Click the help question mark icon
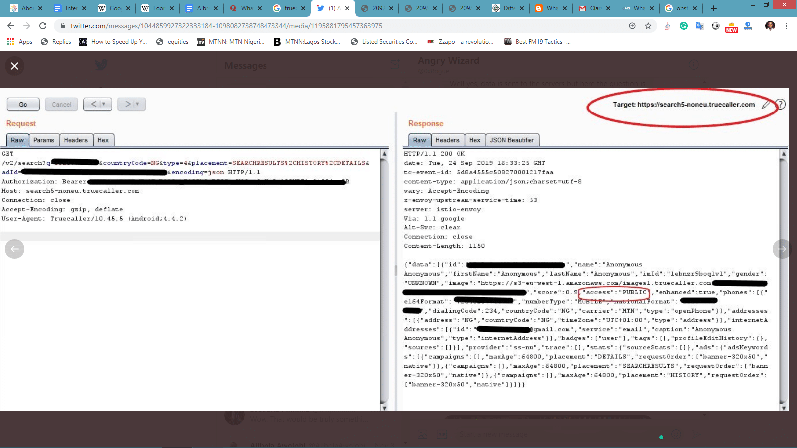 tap(781, 104)
